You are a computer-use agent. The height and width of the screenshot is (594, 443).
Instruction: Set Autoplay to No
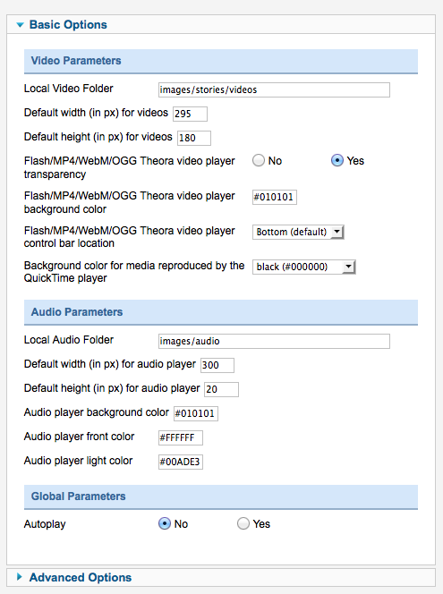tap(165, 523)
